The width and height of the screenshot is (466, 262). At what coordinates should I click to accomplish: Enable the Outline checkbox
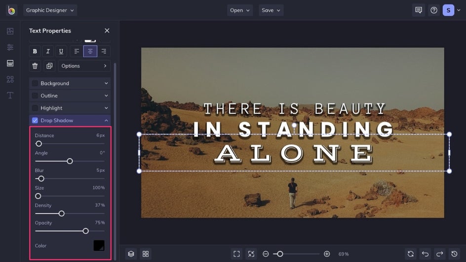(35, 96)
